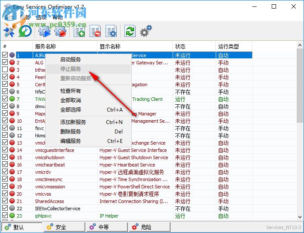The width and height of the screenshot is (304, 233).
Task: Choose 编辑服务 from context menu
Action: (88, 141)
